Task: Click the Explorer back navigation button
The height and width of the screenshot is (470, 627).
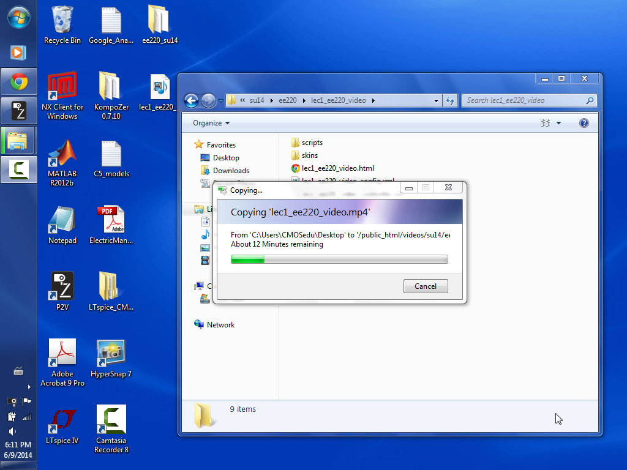Action: pos(191,100)
